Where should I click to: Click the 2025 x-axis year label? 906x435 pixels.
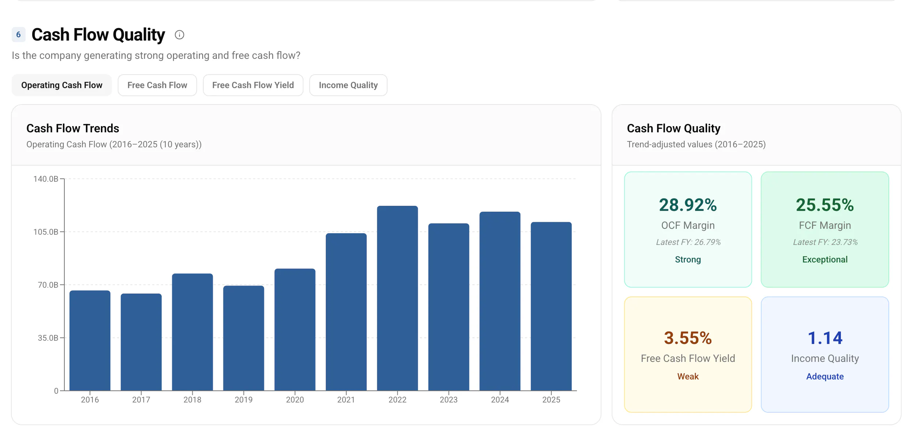[551, 400]
